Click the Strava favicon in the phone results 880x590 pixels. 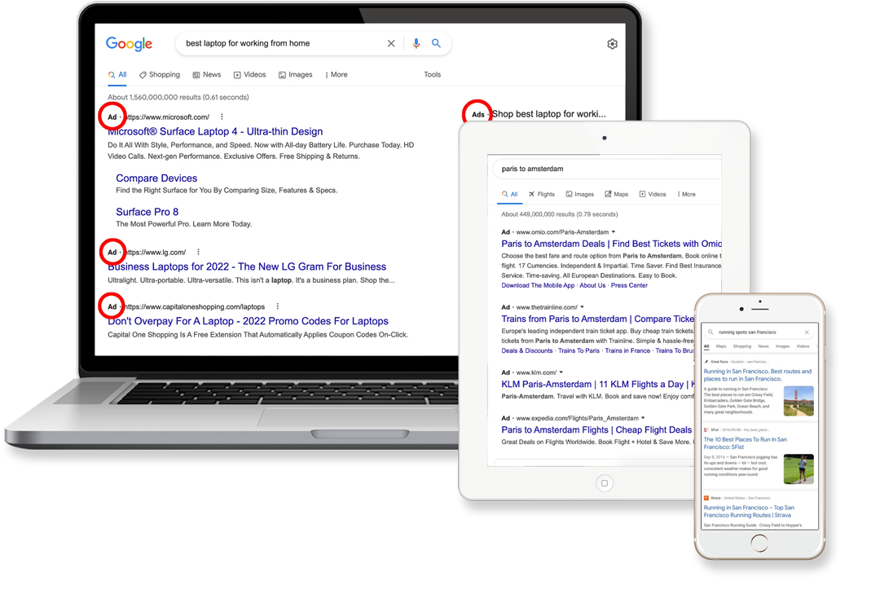tap(706, 498)
